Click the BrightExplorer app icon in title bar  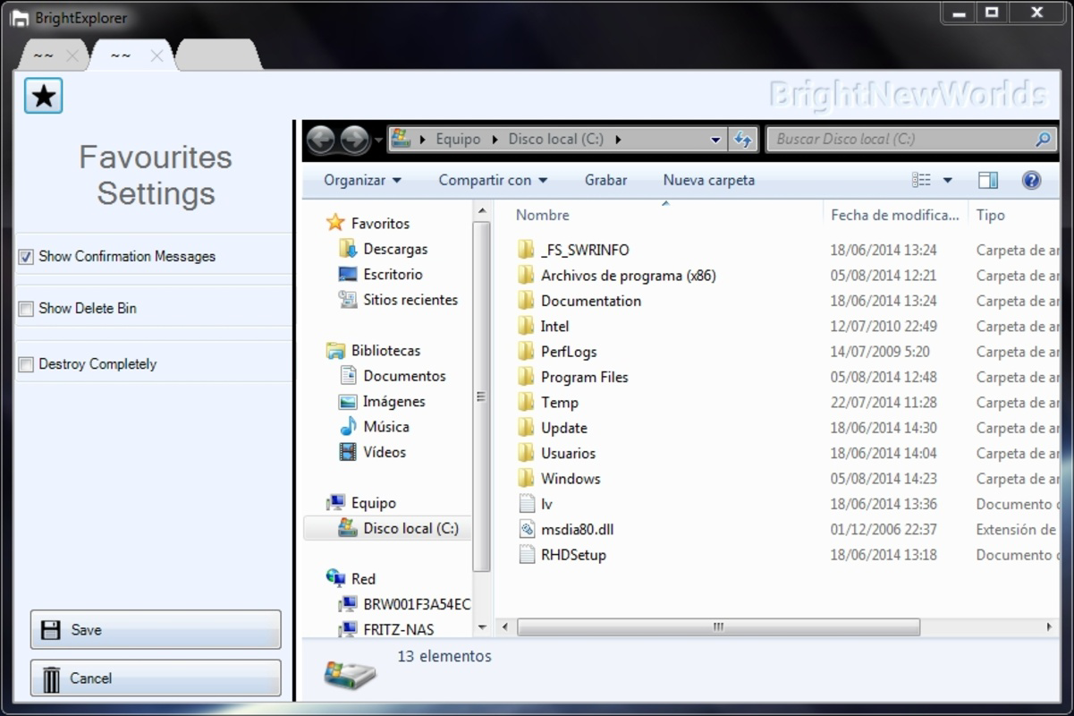[x=19, y=18]
